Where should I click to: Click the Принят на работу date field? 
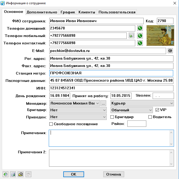121,96
